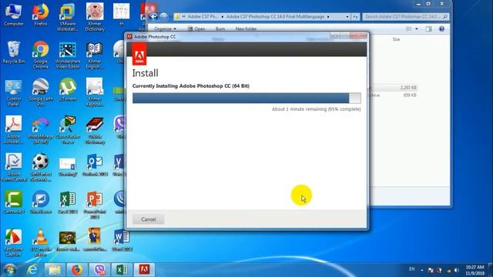Click the taskbar clock showing 10:27 AM

click(475, 270)
